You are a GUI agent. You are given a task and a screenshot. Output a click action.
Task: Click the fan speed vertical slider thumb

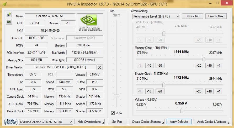pyautogui.click(x=116, y=96)
